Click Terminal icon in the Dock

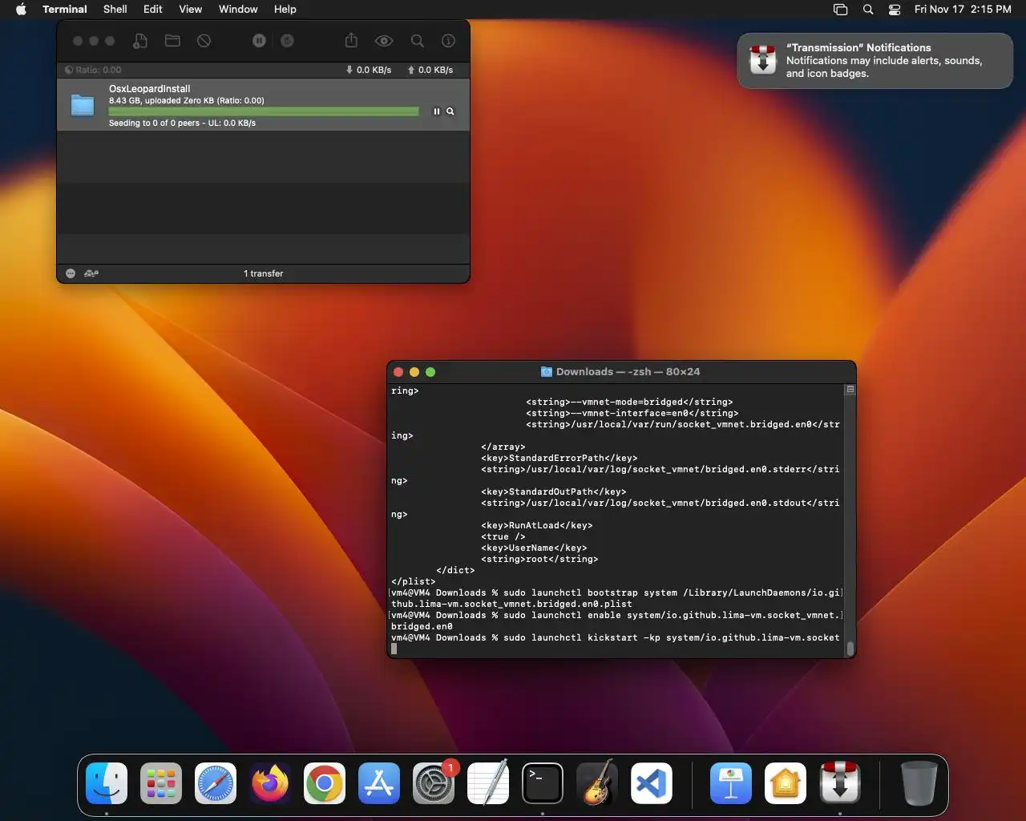click(543, 783)
